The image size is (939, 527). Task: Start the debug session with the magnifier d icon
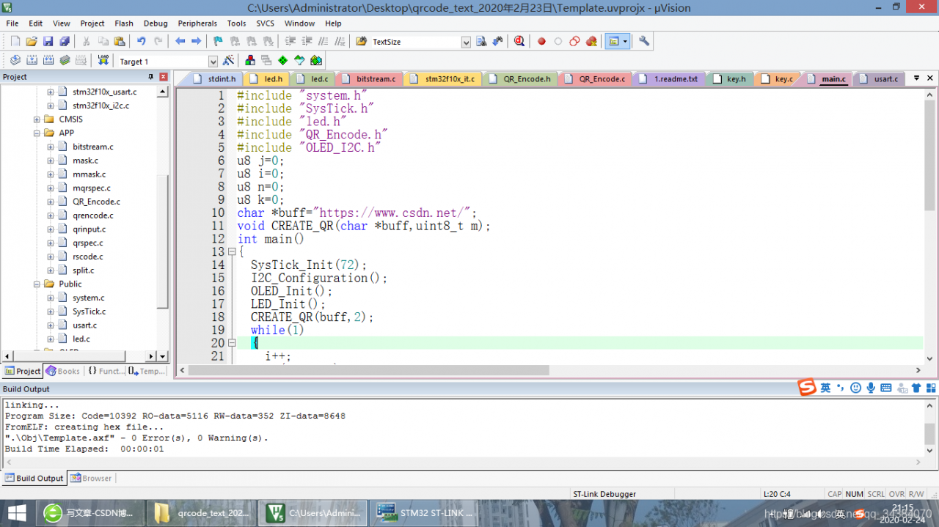[x=519, y=42]
